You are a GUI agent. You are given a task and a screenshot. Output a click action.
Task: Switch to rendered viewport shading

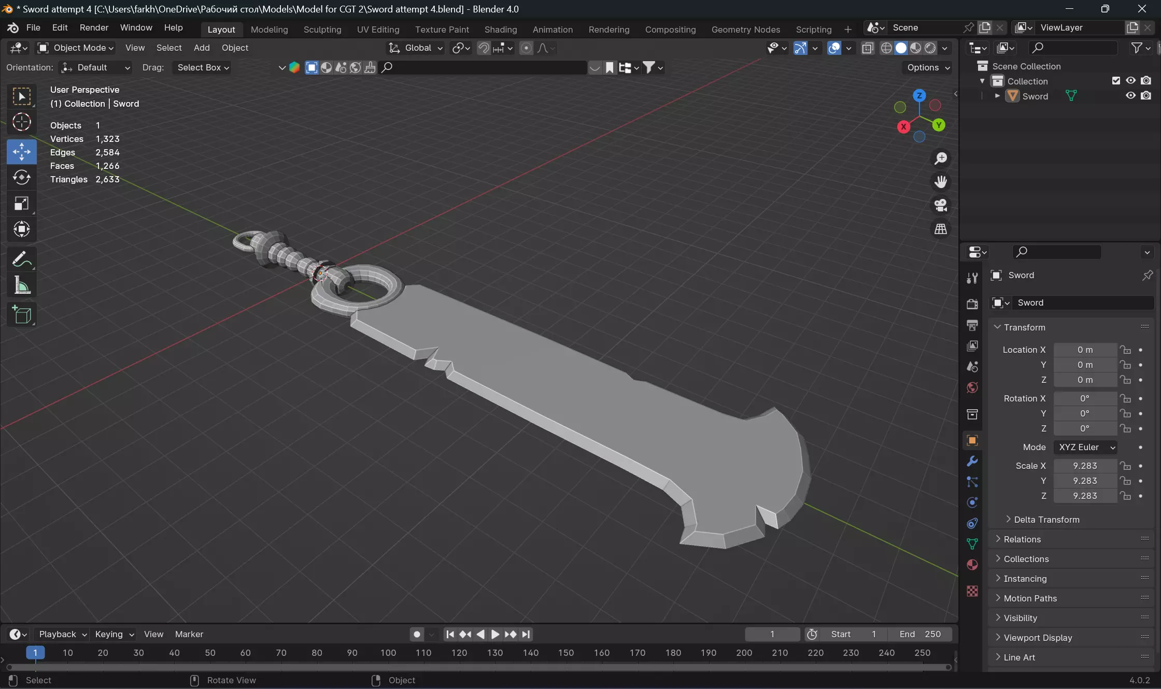pyautogui.click(x=930, y=48)
